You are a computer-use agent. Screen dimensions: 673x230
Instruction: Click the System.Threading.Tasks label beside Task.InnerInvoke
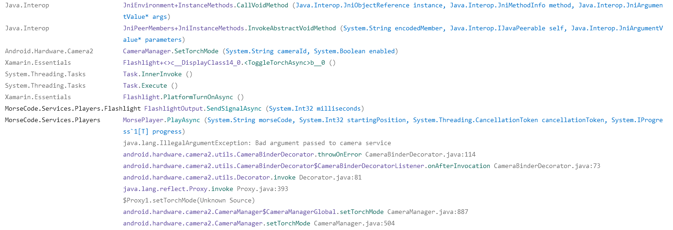(x=45, y=74)
